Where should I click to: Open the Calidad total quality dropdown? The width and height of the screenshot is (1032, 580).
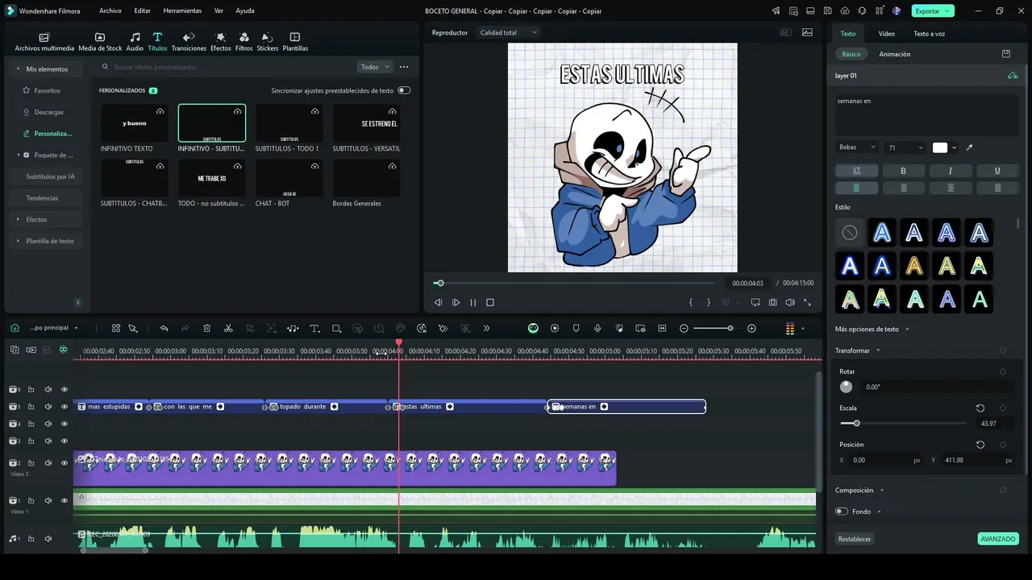[508, 32]
